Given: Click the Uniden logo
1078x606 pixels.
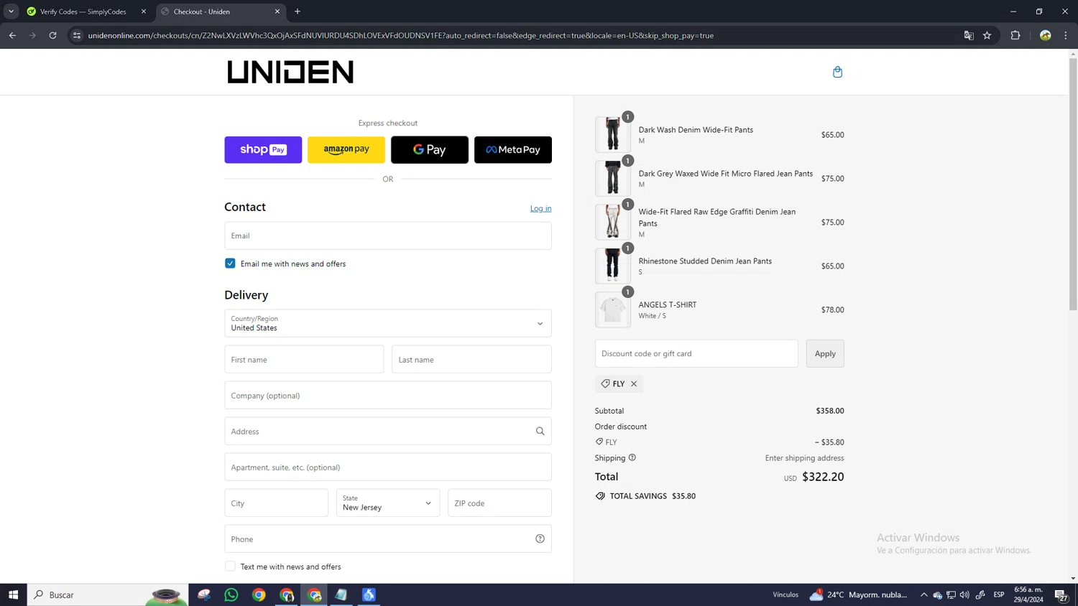Looking at the screenshot, I should click(290, 72).
